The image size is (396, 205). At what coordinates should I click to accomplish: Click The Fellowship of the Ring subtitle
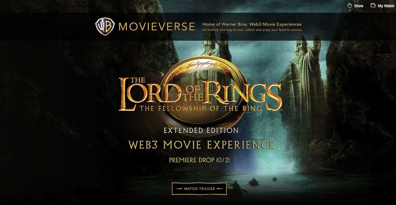click(201, 109)
